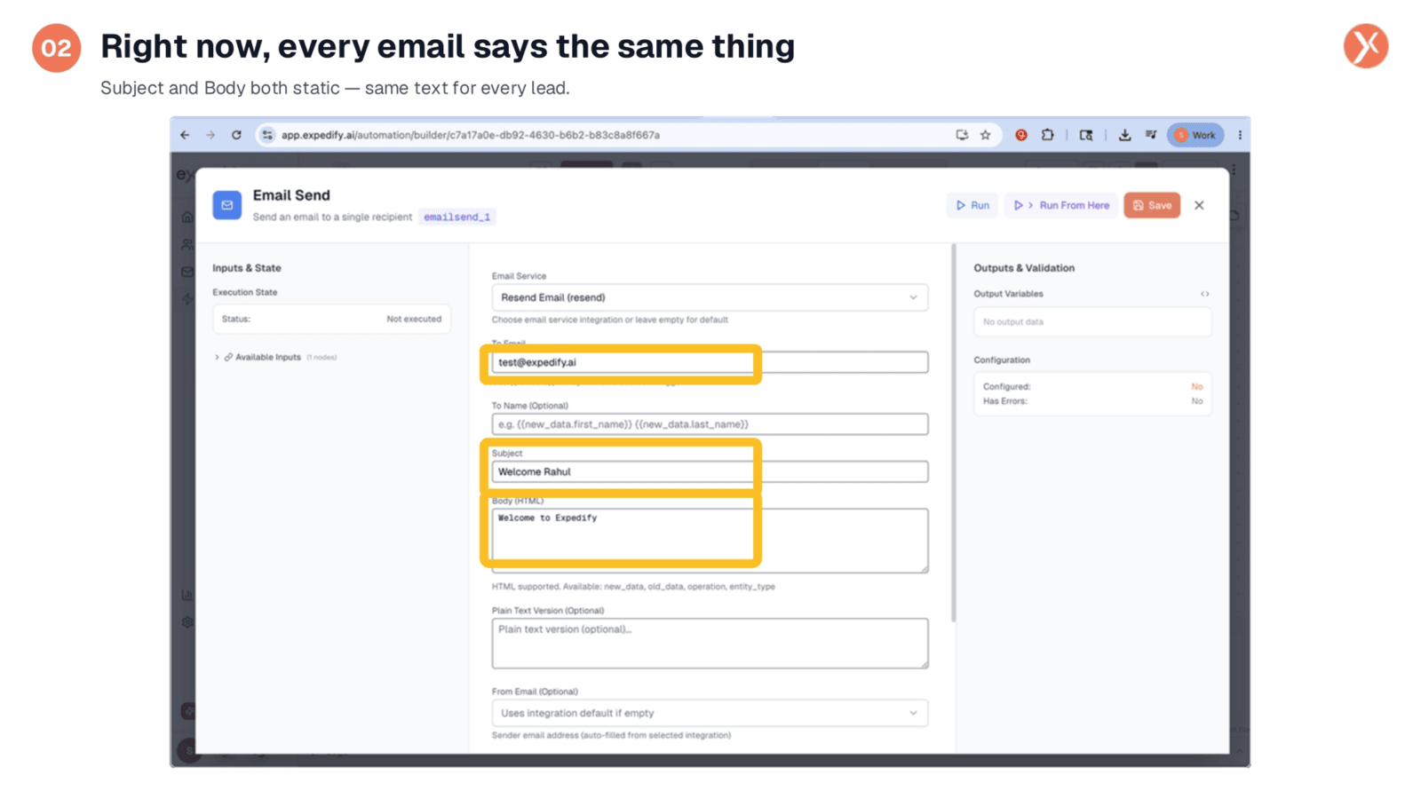Open the site information icon beside the URL
The image size is (1421, 799).
(267, 135)
